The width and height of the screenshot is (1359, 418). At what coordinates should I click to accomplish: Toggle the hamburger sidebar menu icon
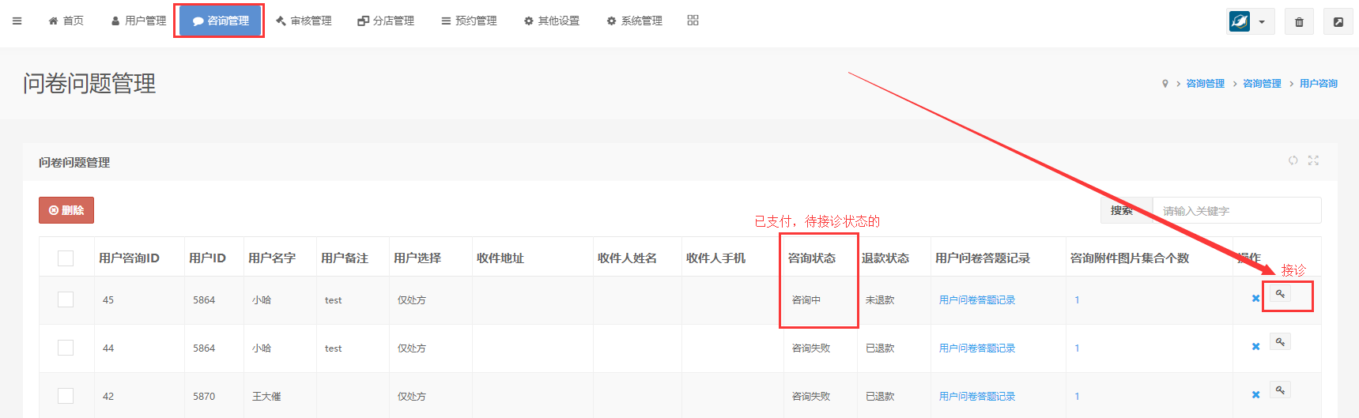17,21
